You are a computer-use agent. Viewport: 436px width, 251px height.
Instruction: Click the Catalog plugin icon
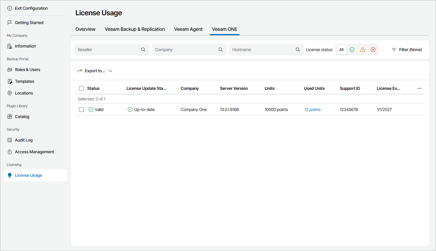(10, 117)
